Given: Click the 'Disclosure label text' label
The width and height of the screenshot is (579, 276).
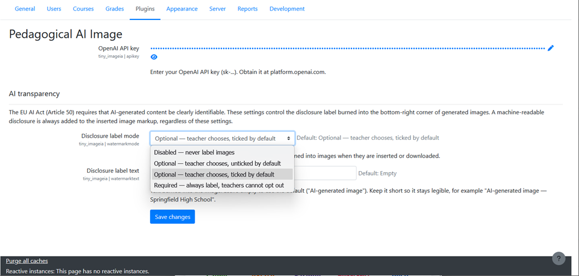Looking at the screenshot, I should (x=112, y=170).
